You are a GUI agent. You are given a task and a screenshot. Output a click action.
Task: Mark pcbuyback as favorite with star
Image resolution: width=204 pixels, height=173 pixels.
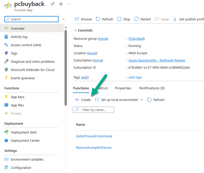(61, 4)
